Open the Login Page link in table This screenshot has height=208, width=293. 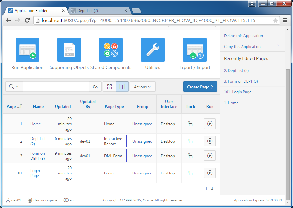(35, 173)
